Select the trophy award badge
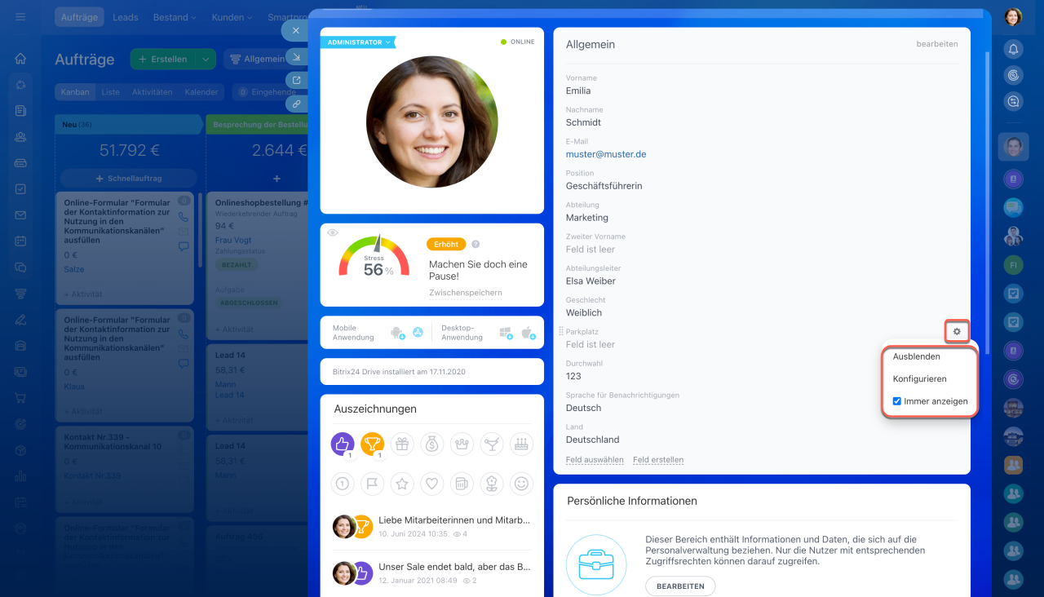The image size is (1044, 597). tap(373, 444)
